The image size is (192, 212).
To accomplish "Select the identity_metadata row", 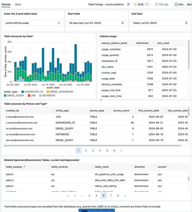I will 143,84.
